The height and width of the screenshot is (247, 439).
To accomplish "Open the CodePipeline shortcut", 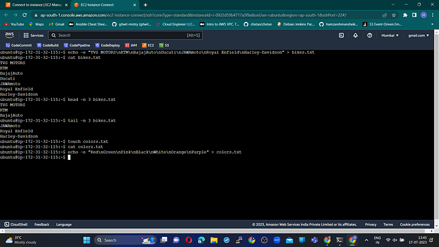I will [x=77, y=45].
